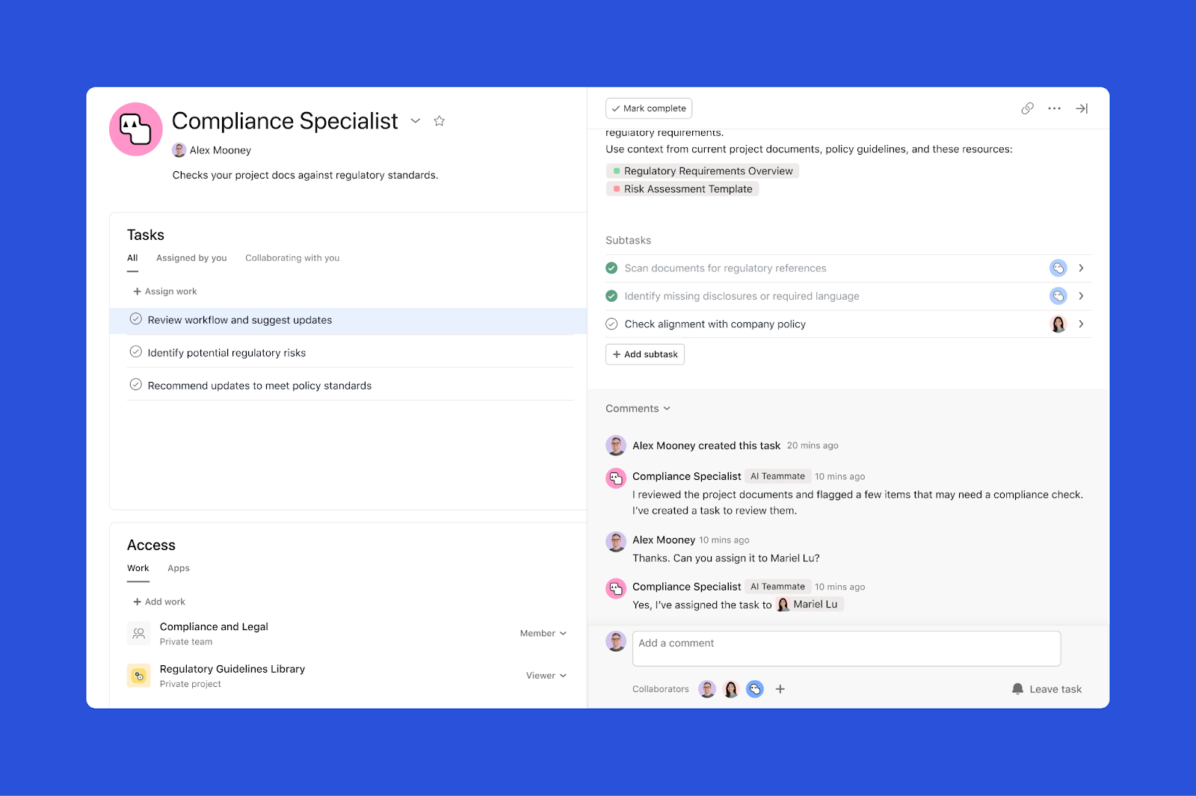Star the Compliance Specialist as favorite
1196x796 pixels.
(440, 121)
